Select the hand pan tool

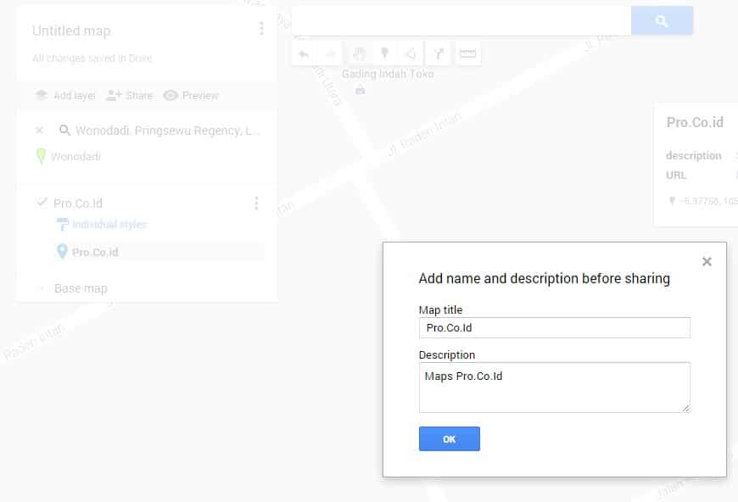(359, 53)
